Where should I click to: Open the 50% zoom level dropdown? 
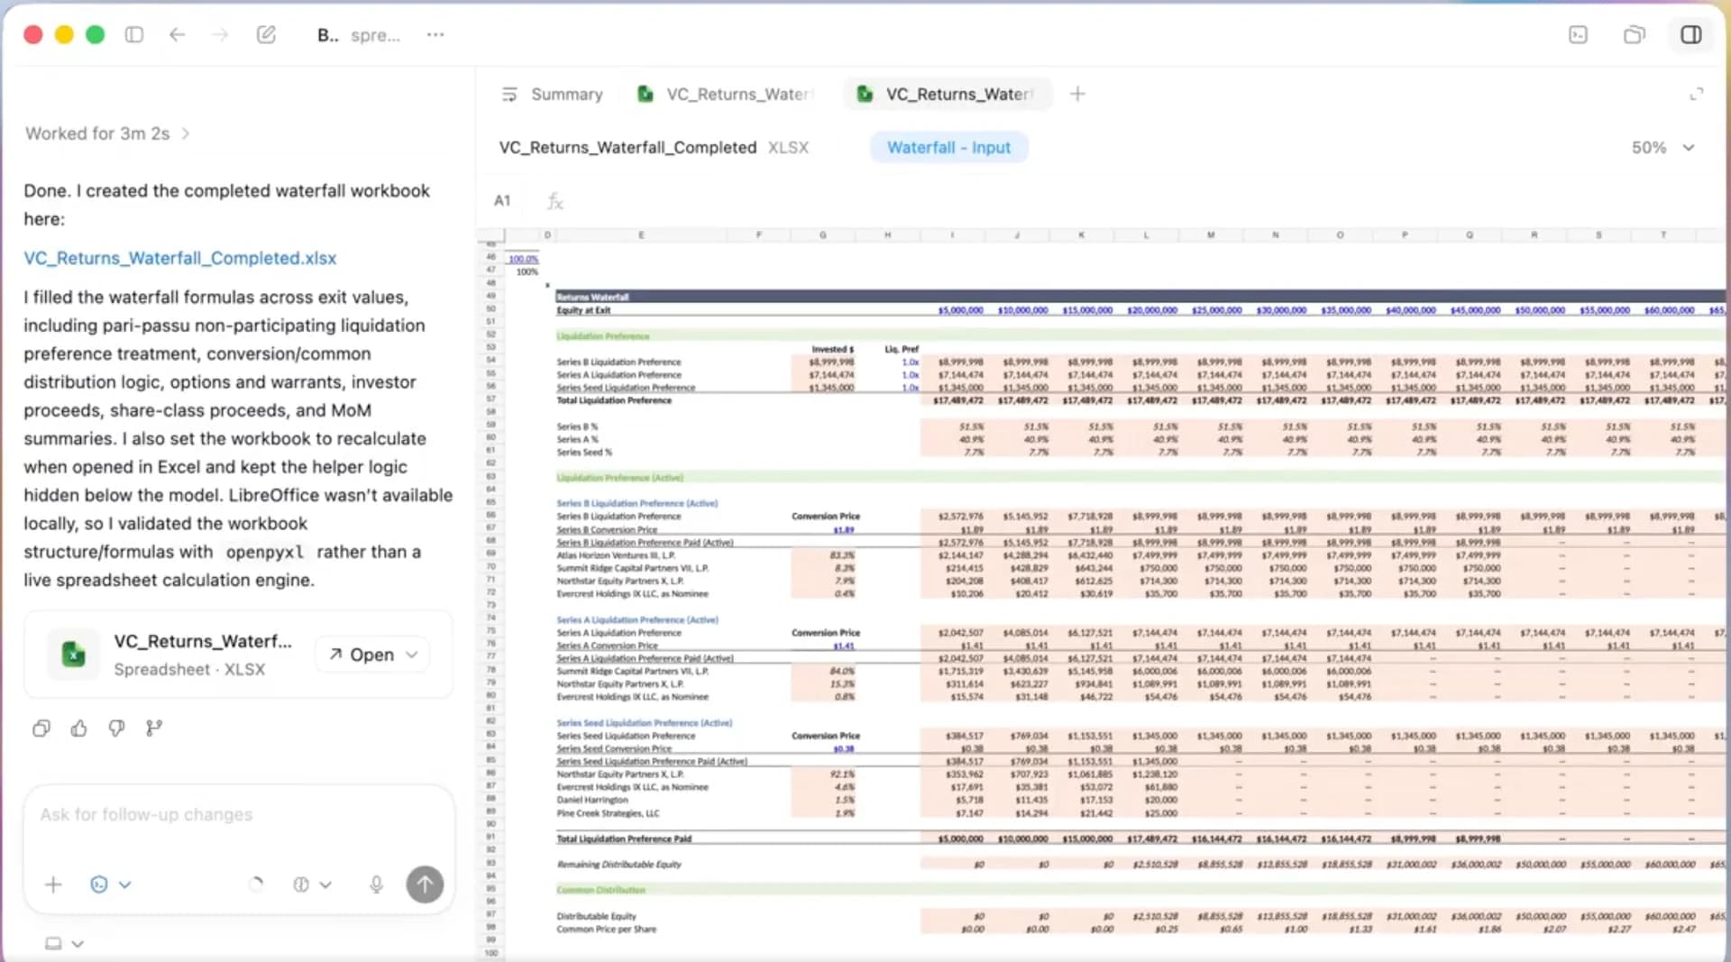pos(1662,147)
